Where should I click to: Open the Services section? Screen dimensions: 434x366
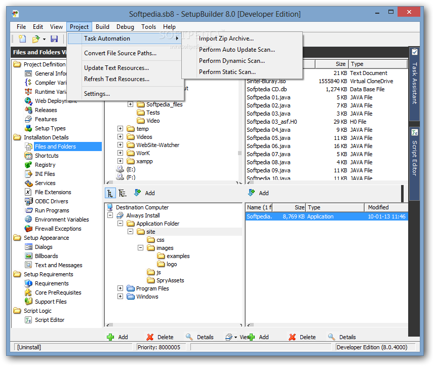click(x=45, y=183)
